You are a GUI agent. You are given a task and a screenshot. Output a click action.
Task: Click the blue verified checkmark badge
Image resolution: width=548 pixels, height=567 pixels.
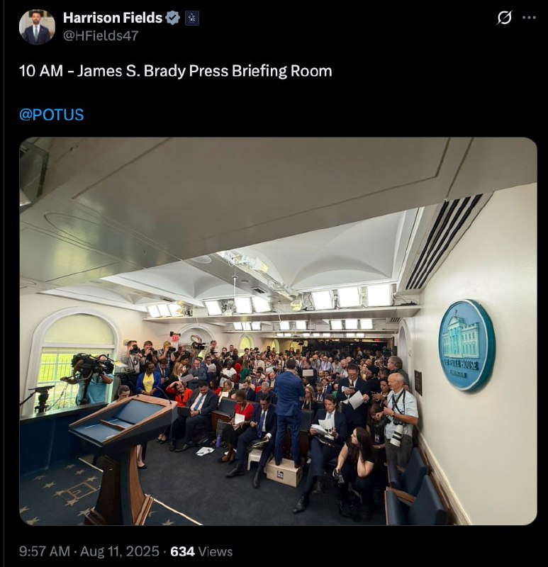click(173, 18)
